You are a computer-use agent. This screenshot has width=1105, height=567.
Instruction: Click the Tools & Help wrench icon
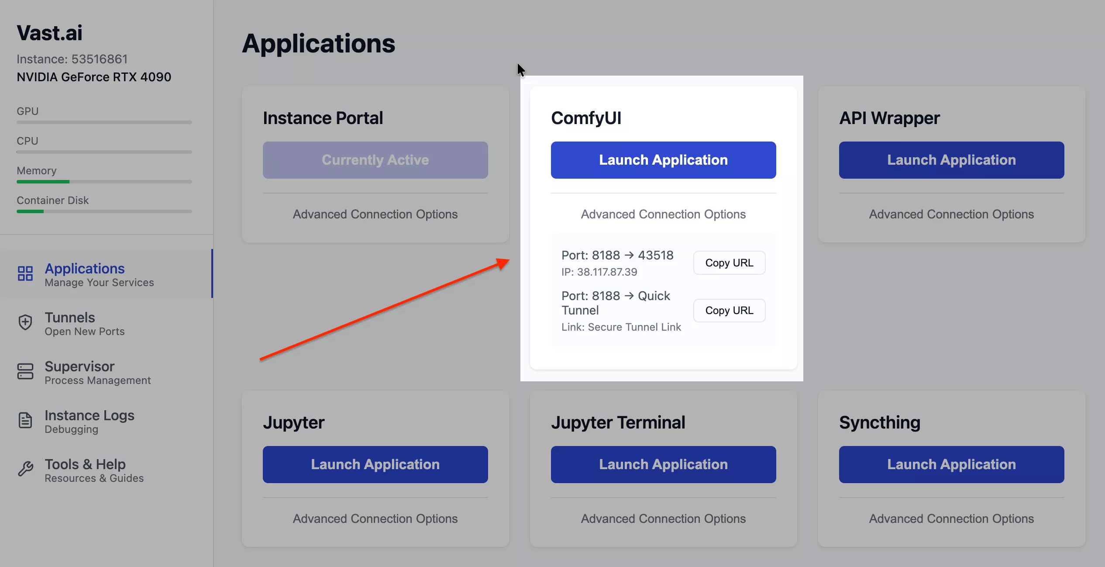pos(25,469)
